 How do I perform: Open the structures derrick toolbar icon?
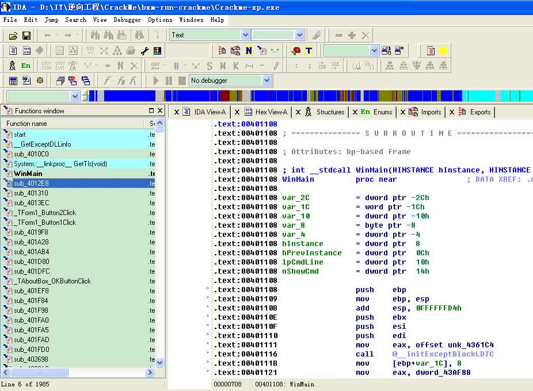point(13,66)
